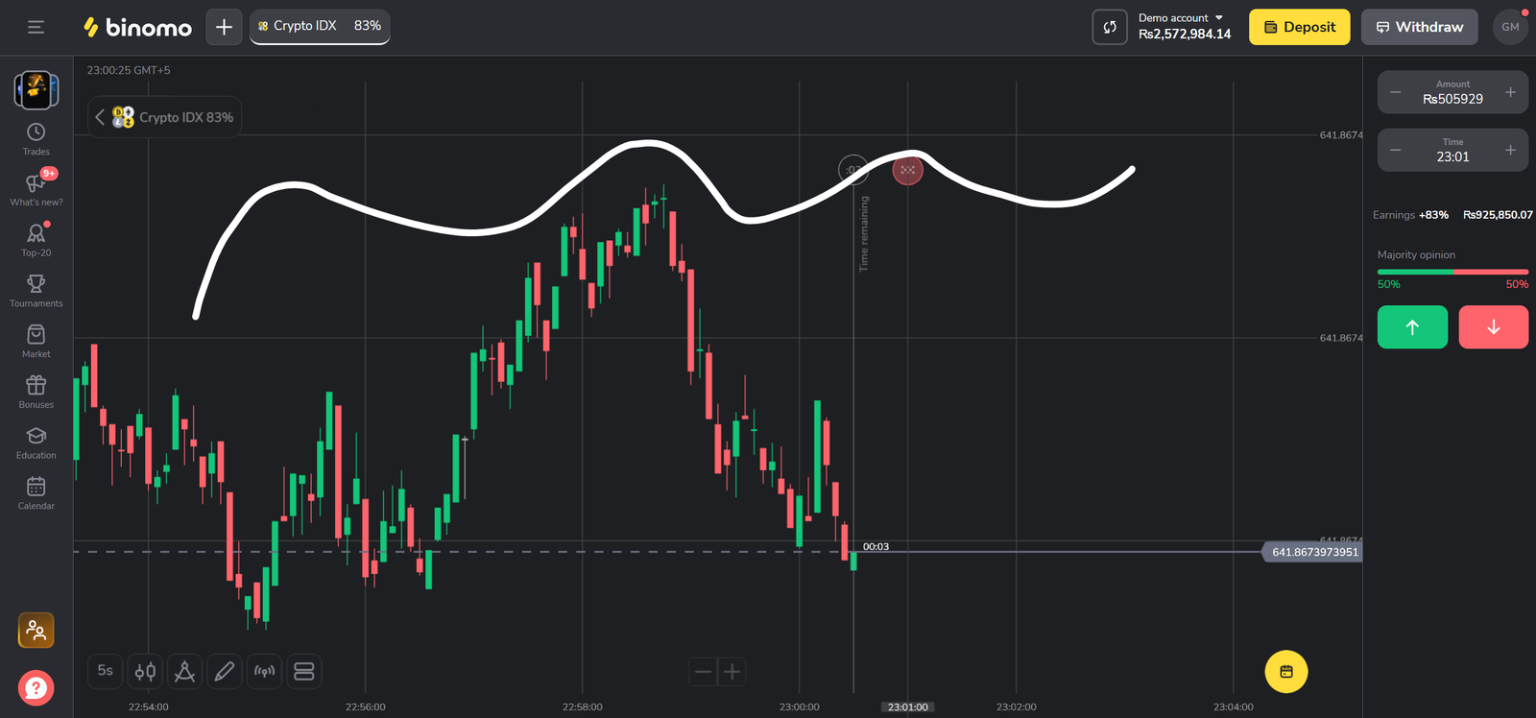Switch account via the refresh swap icon
The image size is (1536, 718).
pos(1110,27)
